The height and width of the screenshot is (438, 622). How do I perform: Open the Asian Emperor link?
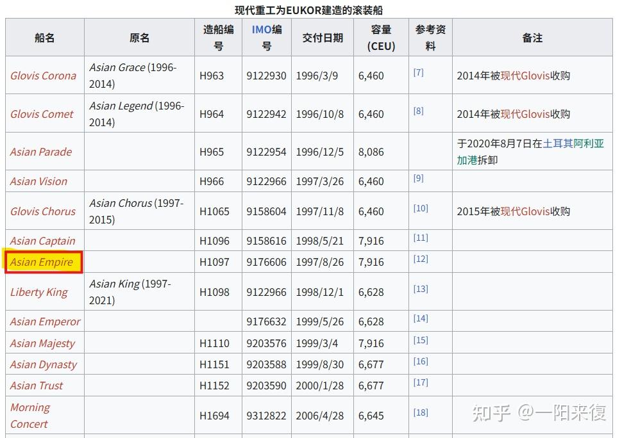click(46, 321)
